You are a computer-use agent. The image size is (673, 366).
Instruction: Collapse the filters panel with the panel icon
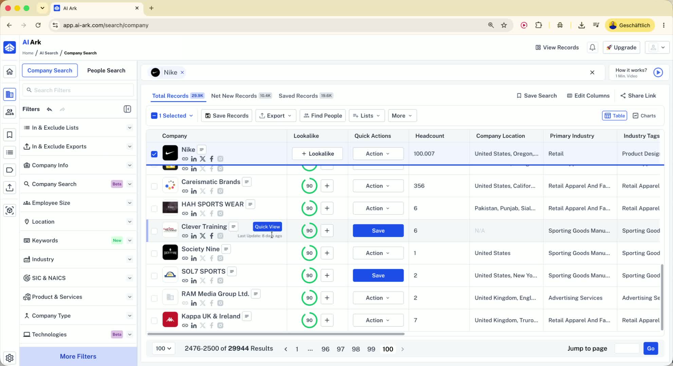(127, 109)
